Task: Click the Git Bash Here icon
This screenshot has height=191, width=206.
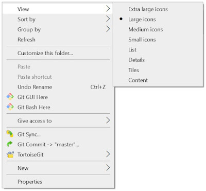Action: coord(10,107)
